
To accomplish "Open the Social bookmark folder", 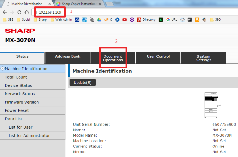I will 24,19.
